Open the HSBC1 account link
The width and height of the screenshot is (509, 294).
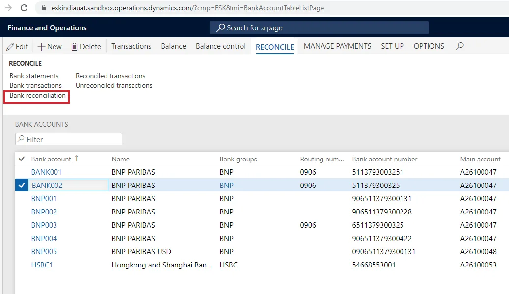[x=42, y=265]
